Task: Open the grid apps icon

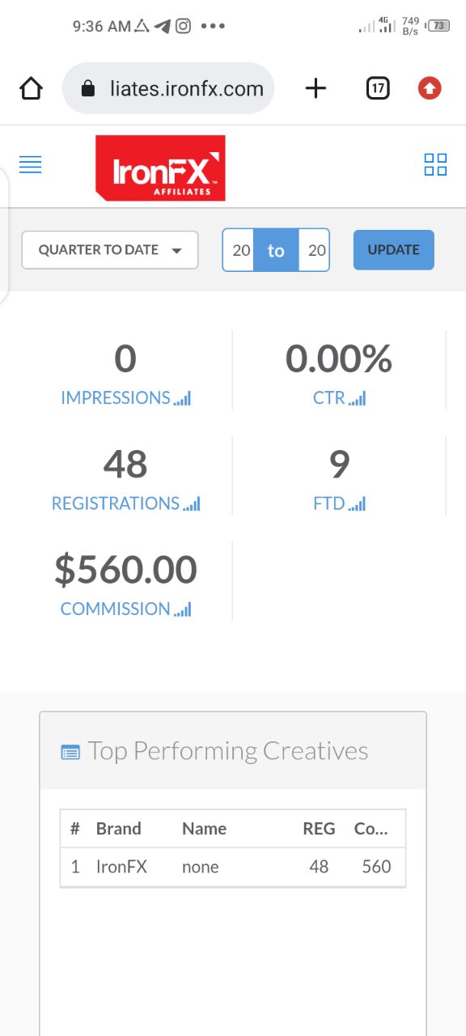Action: click(435, 164)
